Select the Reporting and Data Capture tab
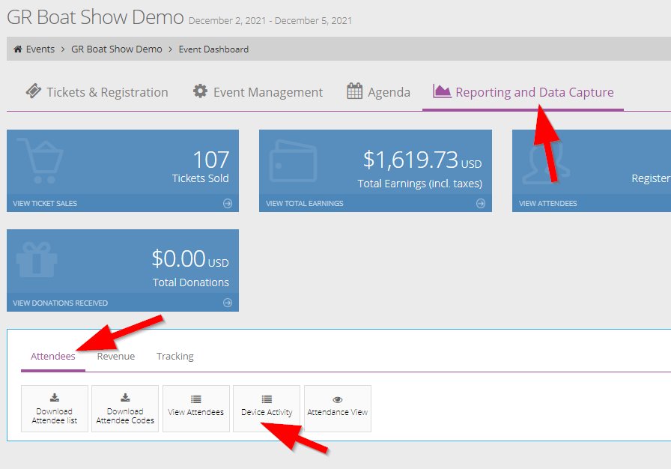The width and height of the screenshot is (671, 469). coord(523,92)
